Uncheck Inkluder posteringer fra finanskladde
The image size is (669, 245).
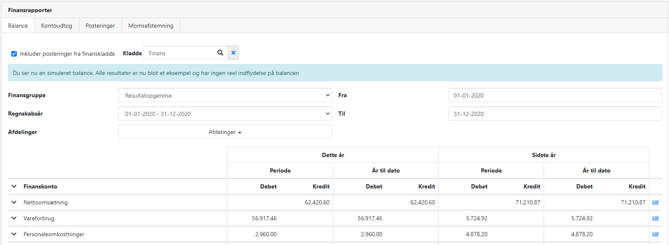point(14,54)
